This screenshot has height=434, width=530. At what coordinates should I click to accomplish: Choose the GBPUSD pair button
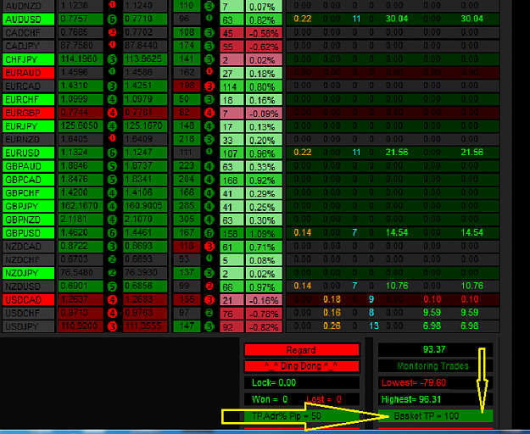28,233
